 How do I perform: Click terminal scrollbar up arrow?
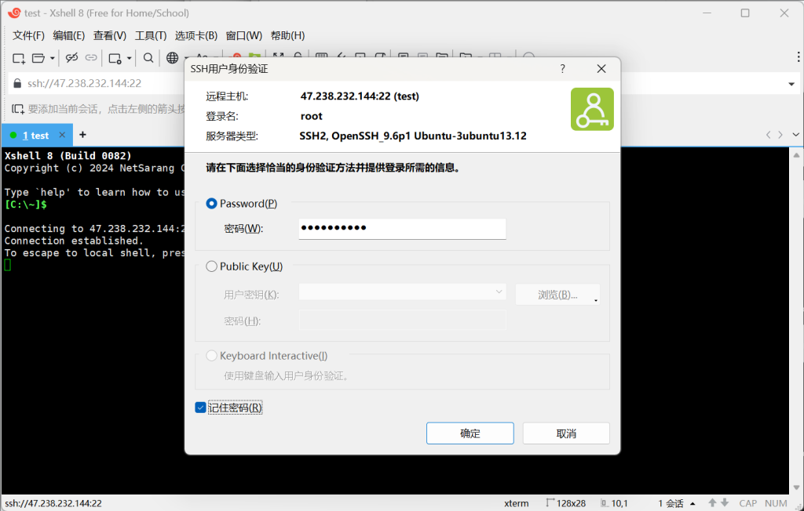click(x=796, y=155)
